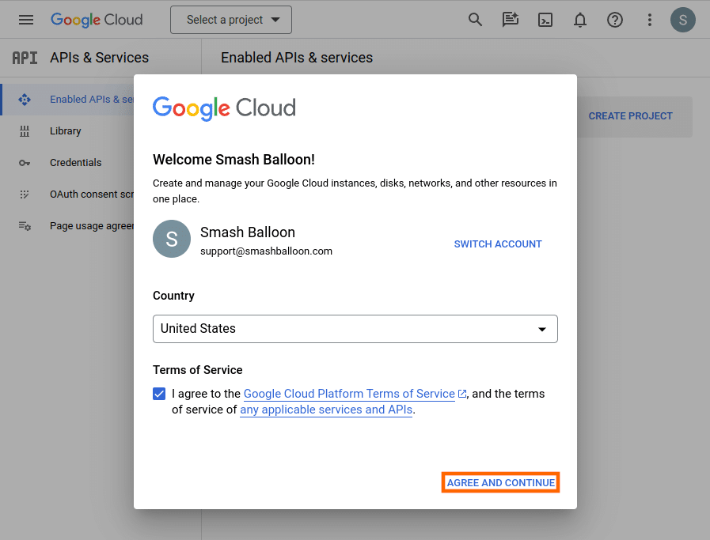Image resolution: width=710 pixels, height=540 pixels.
Task: Expand the Country dropdown
Action: pyautogui.click(x=355, y=329)
